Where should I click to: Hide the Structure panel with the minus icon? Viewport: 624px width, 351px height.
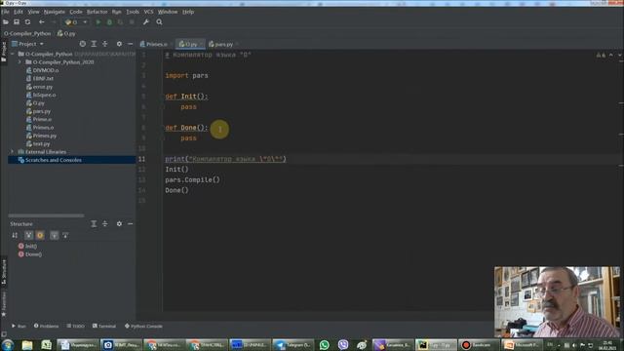click(x=130, y=224)
